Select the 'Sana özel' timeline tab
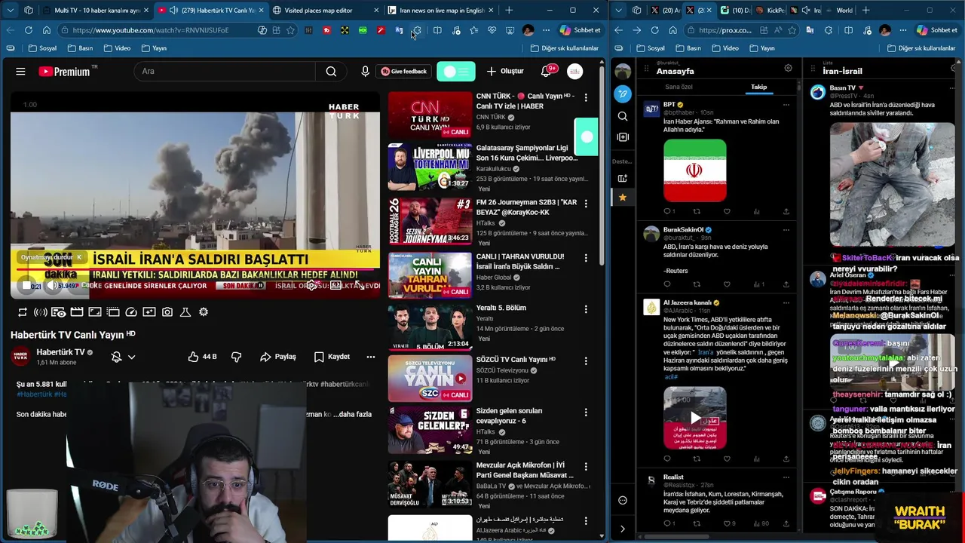The width and height of the screenshot is (965, 543). [679, 87]
